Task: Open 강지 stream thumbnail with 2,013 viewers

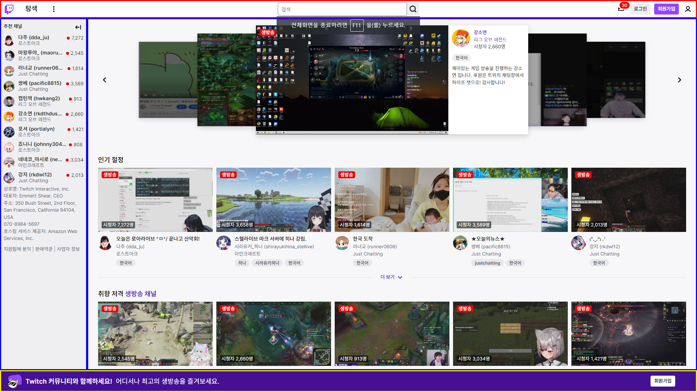Action: click(629, 200)
